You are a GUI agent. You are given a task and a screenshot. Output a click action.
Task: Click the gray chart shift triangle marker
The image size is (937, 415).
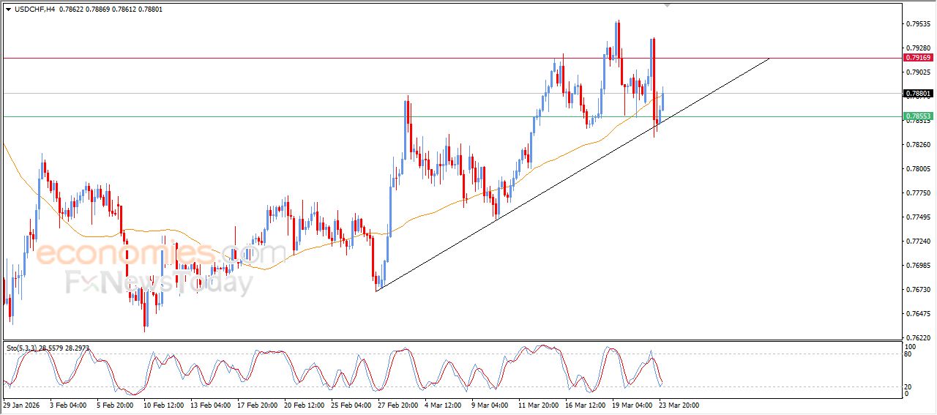coord(667,5)
